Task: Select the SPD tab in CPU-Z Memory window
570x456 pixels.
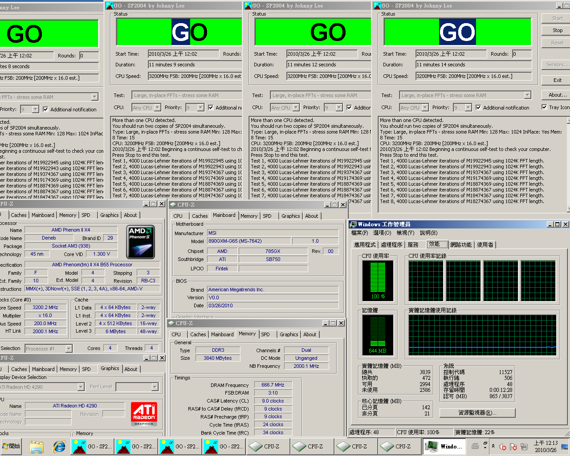Action: 265,334
